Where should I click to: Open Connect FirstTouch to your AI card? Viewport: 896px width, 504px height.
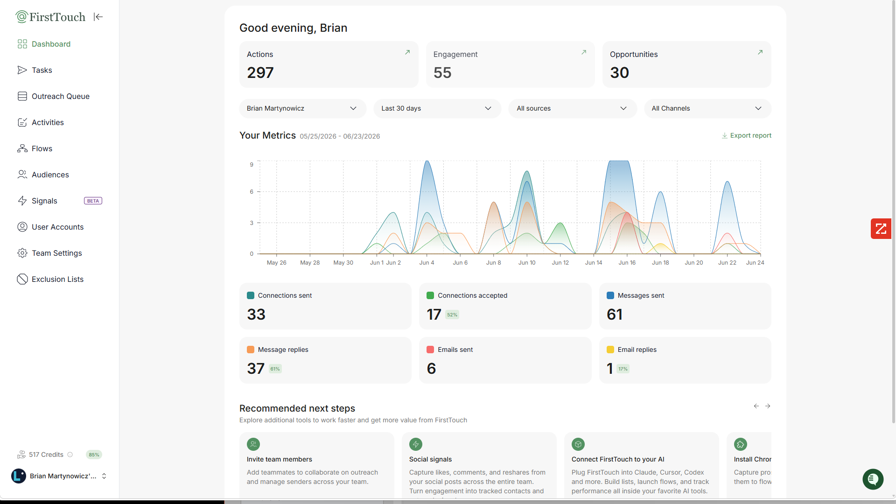pyautogui.click(x=642, y=465)
